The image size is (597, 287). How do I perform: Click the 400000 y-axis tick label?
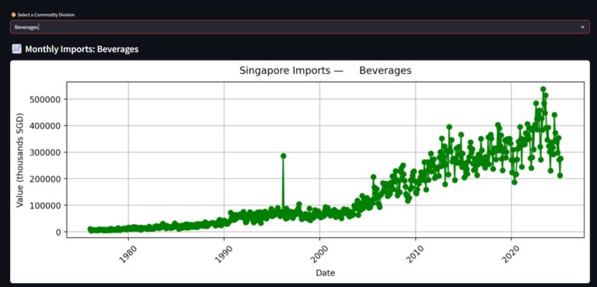(45, 126)
